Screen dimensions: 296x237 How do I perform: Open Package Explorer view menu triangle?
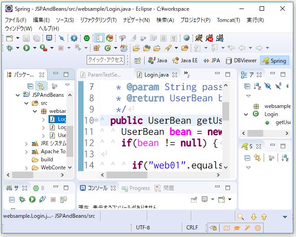coord(67,85)
